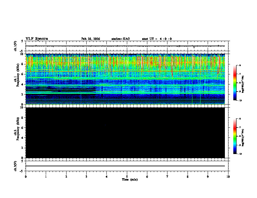Click the black ch.2 spectrogram plot

[x=125, y=133]
